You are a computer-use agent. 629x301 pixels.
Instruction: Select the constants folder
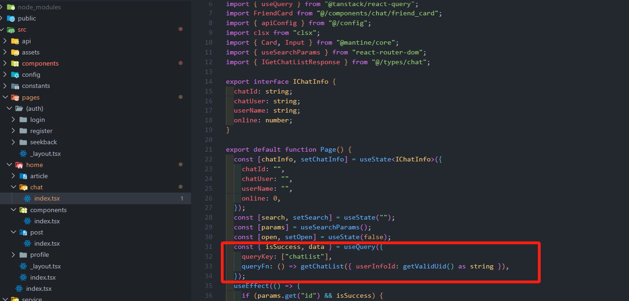pyautogui.click(x=36, y=86)
